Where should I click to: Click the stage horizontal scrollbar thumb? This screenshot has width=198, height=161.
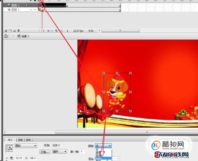(x=127, y=132)
